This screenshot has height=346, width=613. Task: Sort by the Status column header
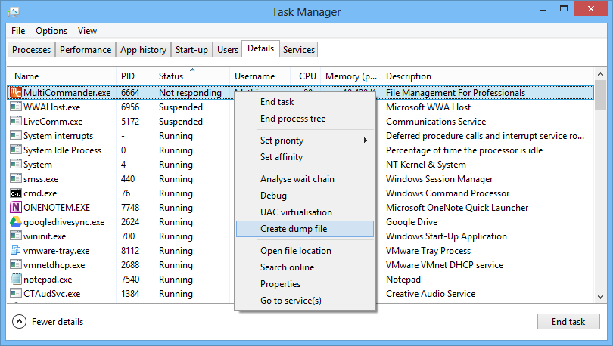coord(191,76)
